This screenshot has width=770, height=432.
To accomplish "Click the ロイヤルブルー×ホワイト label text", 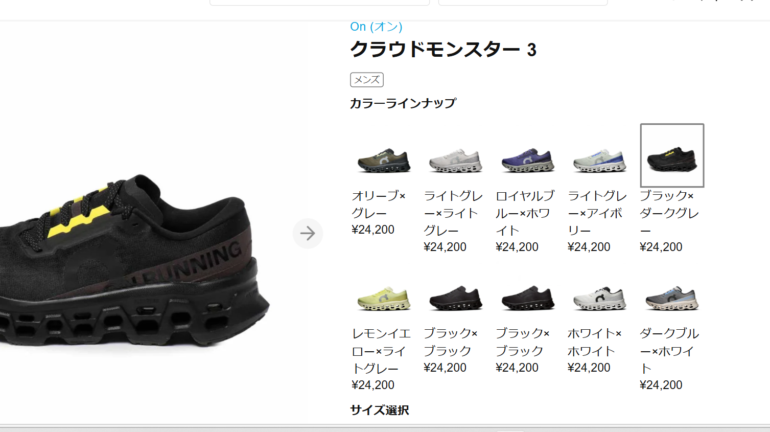I will point(525,213).
